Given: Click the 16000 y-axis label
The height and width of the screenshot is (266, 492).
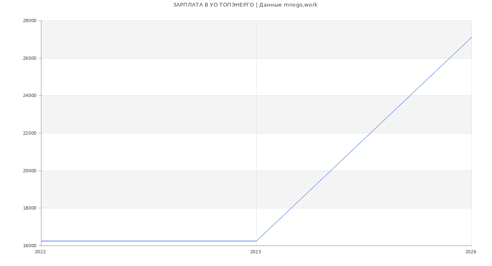Looking at the screenshot, I should pyautogui.click(x=30, y=246).
